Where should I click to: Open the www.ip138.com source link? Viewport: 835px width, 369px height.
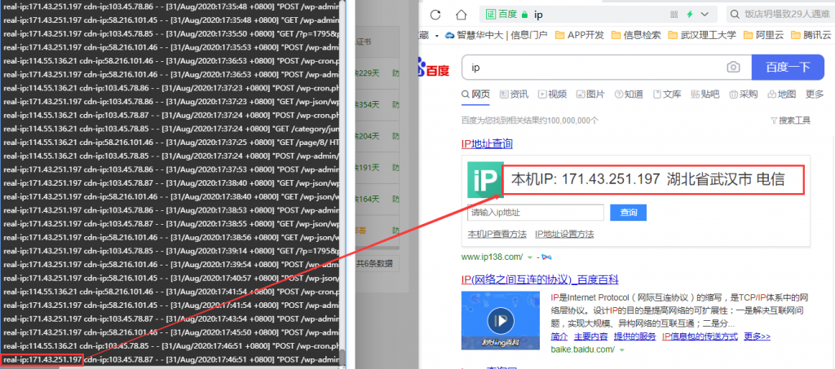(x=492, y=257)
